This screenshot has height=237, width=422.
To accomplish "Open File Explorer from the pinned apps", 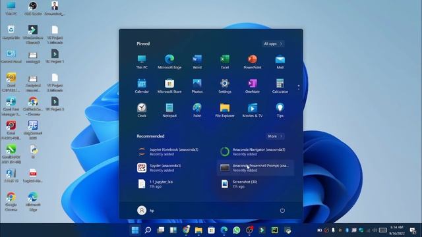I will point(225,110).
